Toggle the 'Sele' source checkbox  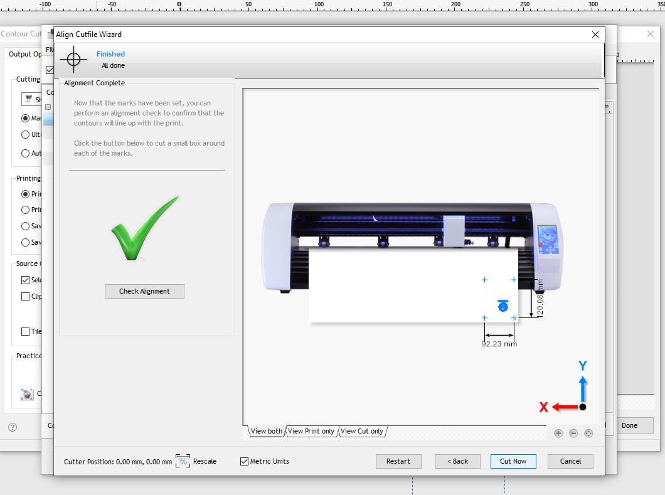26,280
